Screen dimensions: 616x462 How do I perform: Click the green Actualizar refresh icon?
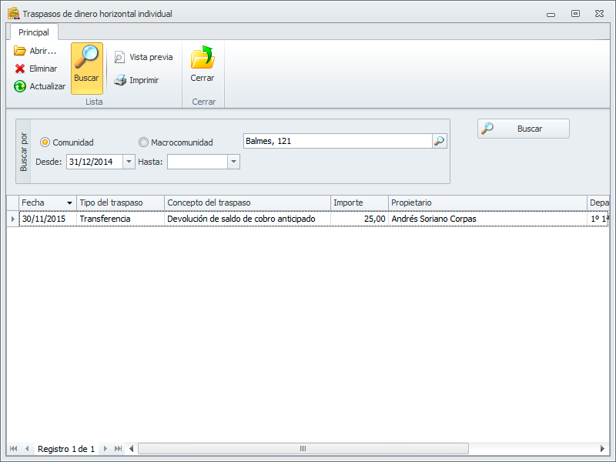[x=20, y=86]
